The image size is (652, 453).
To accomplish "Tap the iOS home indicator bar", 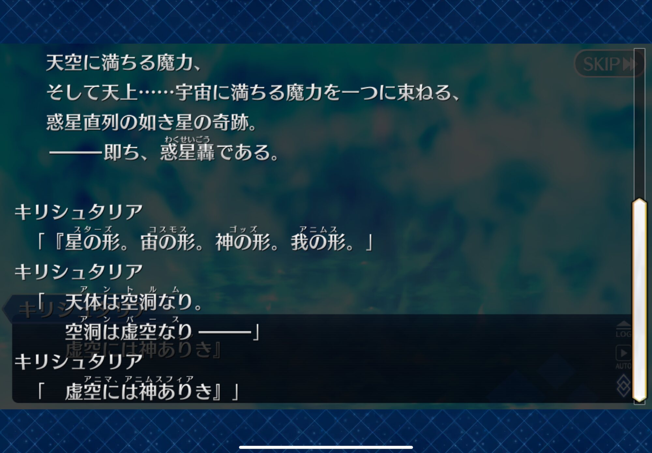I will 326,447.
